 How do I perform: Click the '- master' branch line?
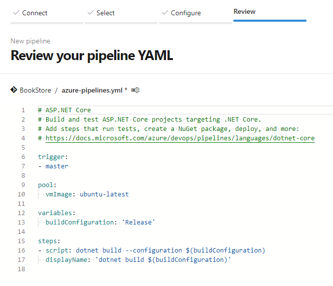(53, 166)
